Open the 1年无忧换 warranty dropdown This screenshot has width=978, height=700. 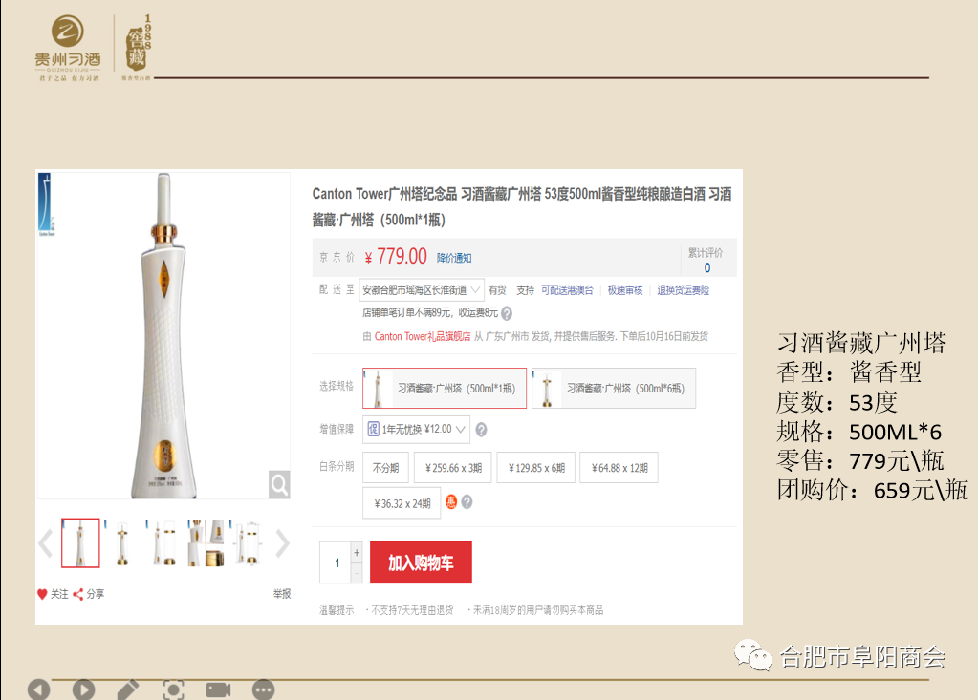[416, 429]
